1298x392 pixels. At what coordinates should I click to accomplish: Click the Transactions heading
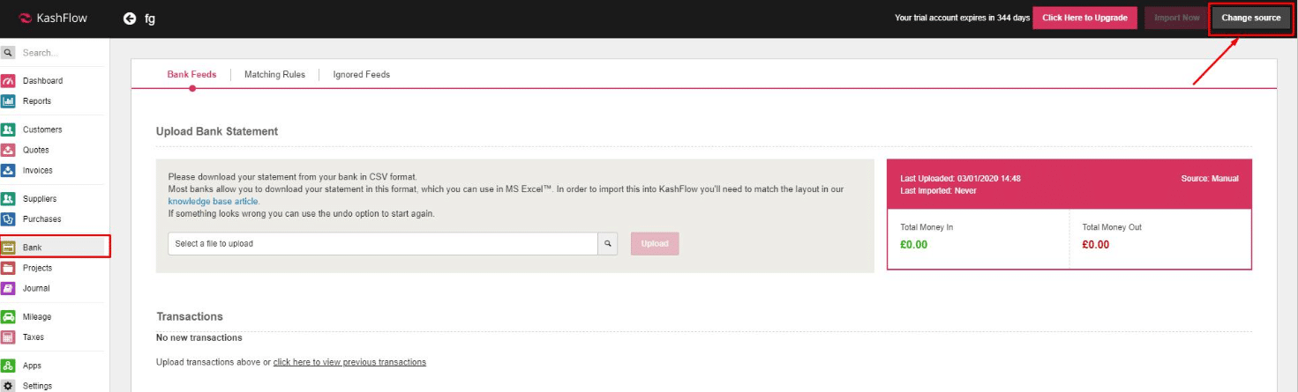tap(190, 316)
